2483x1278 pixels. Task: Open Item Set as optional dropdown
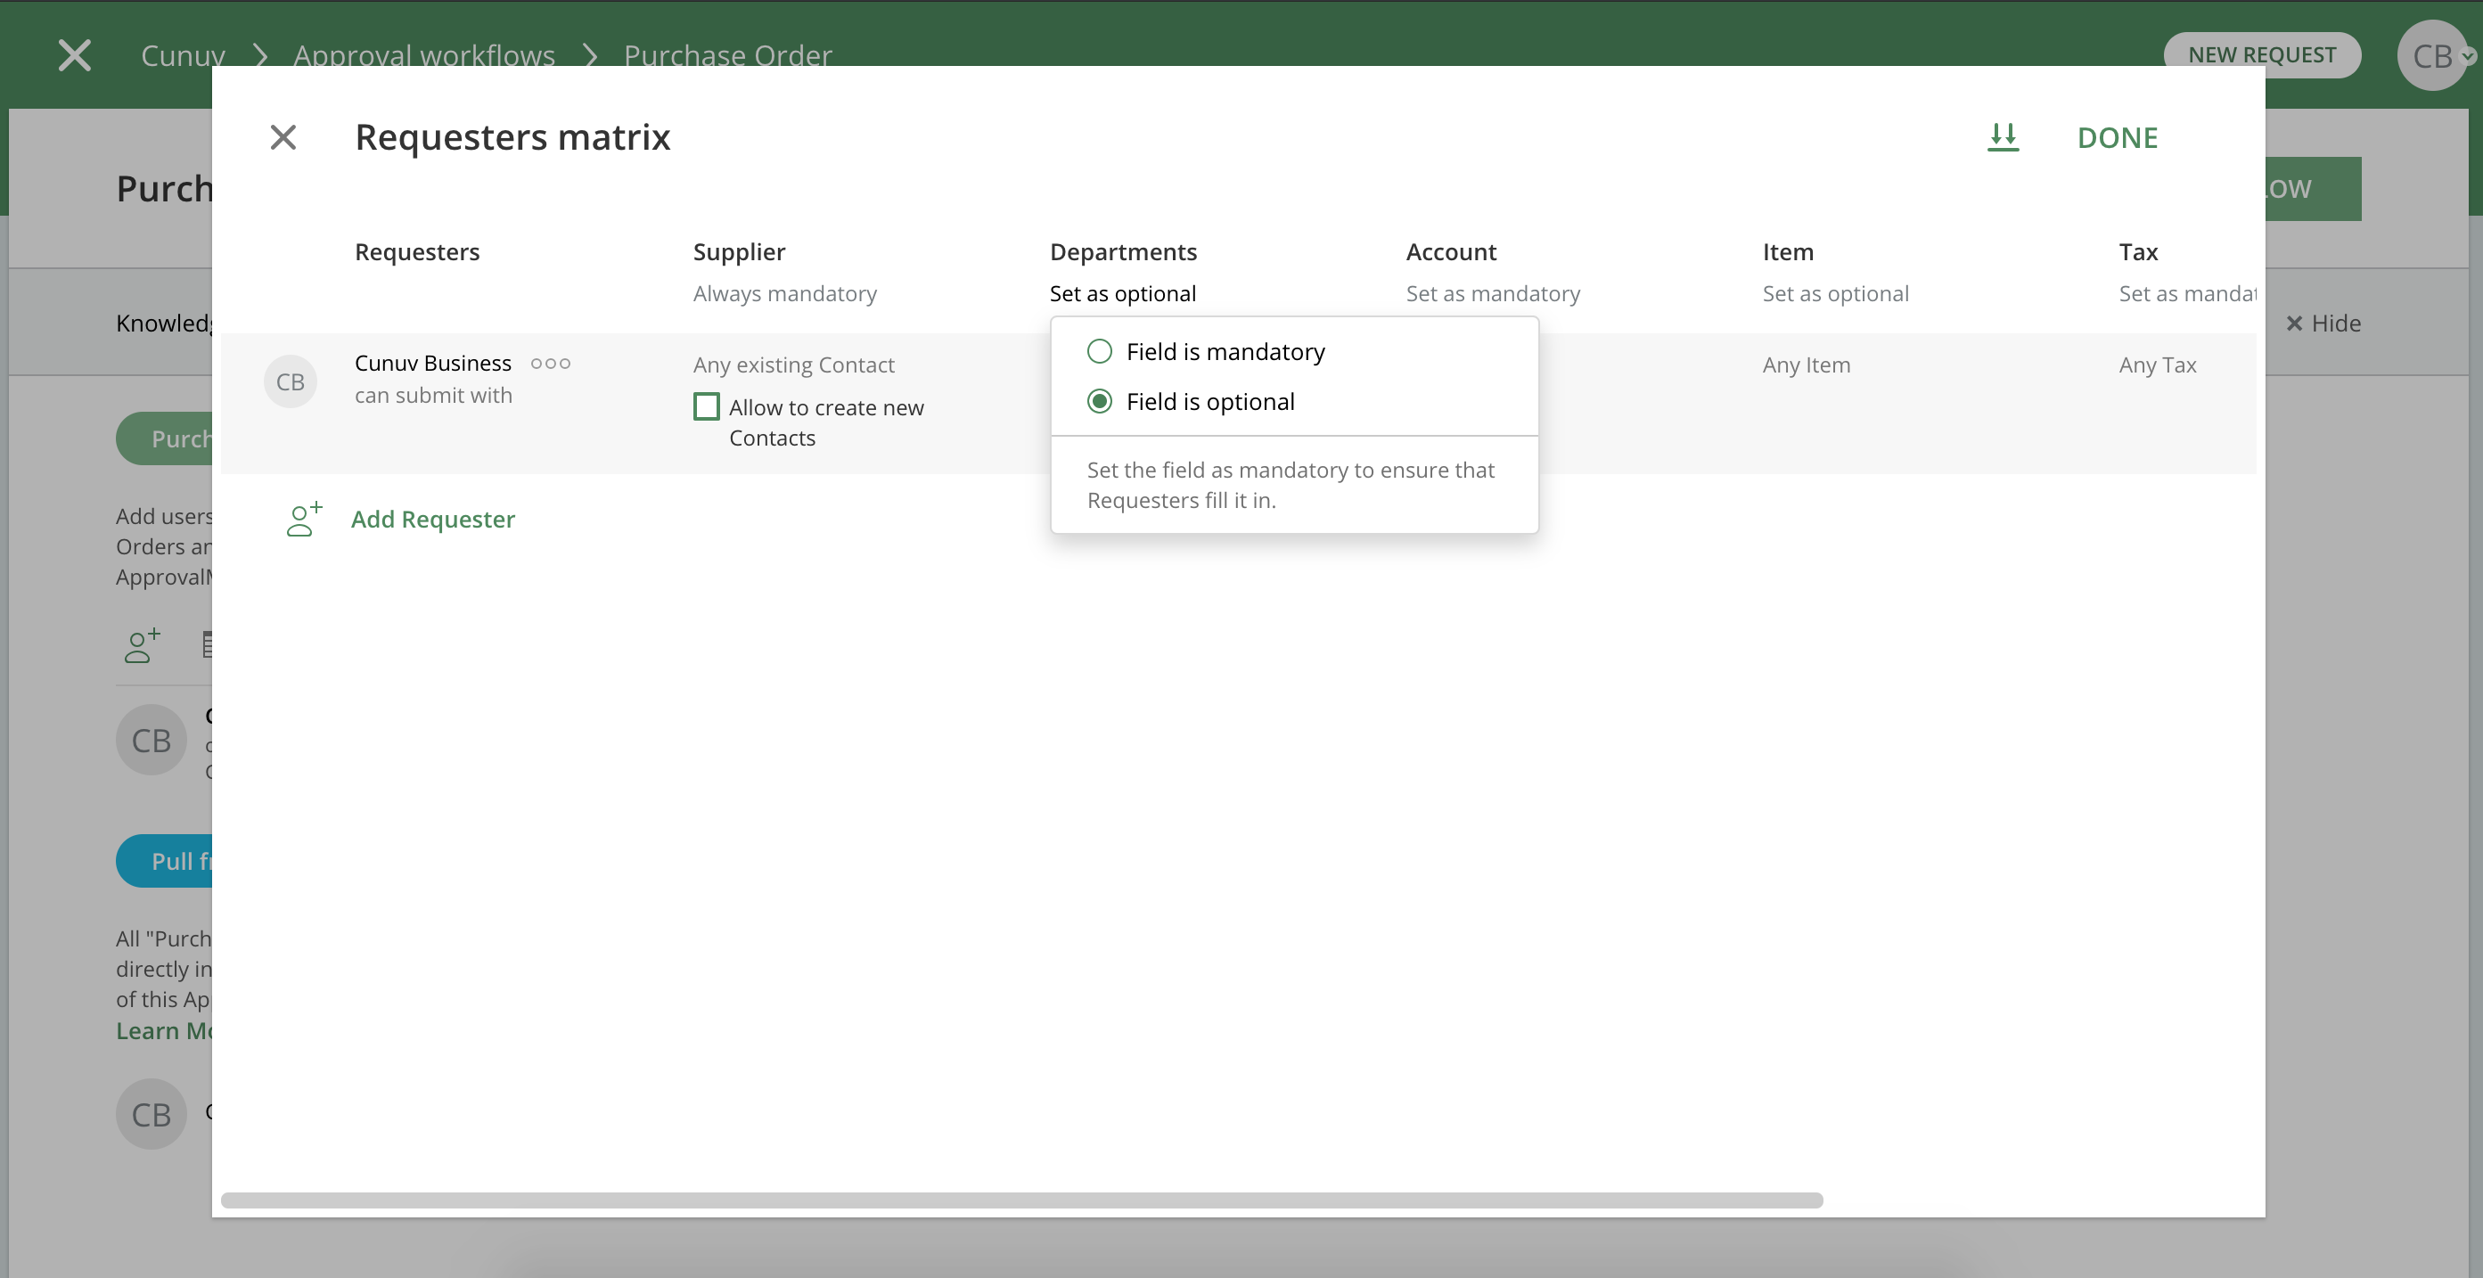click(x=1834, y=294)
